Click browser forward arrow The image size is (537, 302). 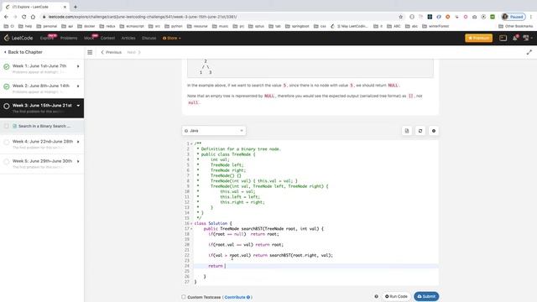pos(15,17)
